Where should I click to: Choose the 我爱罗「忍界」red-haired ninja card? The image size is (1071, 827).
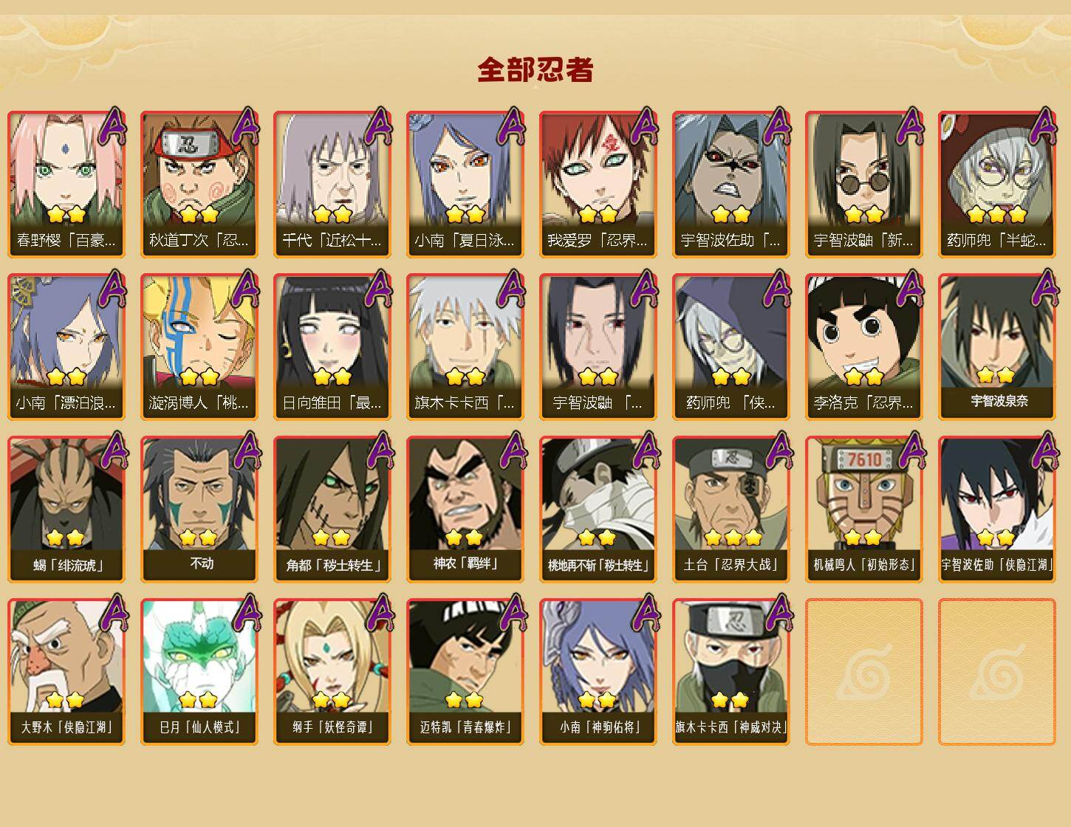(x=598, y=184)
